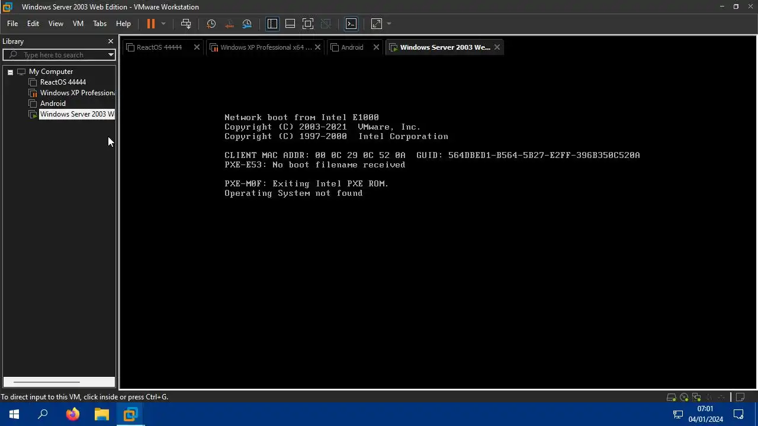
Task: Click the network adapter status icon
Action: click(696, 397)
